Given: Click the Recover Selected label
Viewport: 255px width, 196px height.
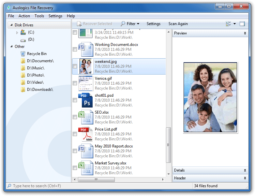Looking at the screenshot, I should pyautogui.click(x=97, y=24).
